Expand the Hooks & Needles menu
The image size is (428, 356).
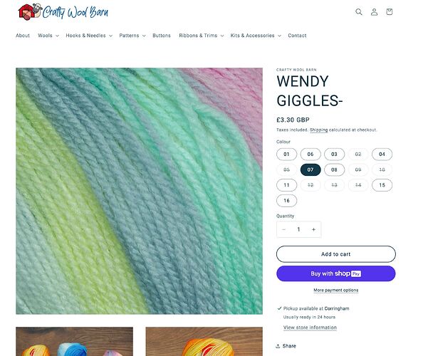[x=89, y=36]
